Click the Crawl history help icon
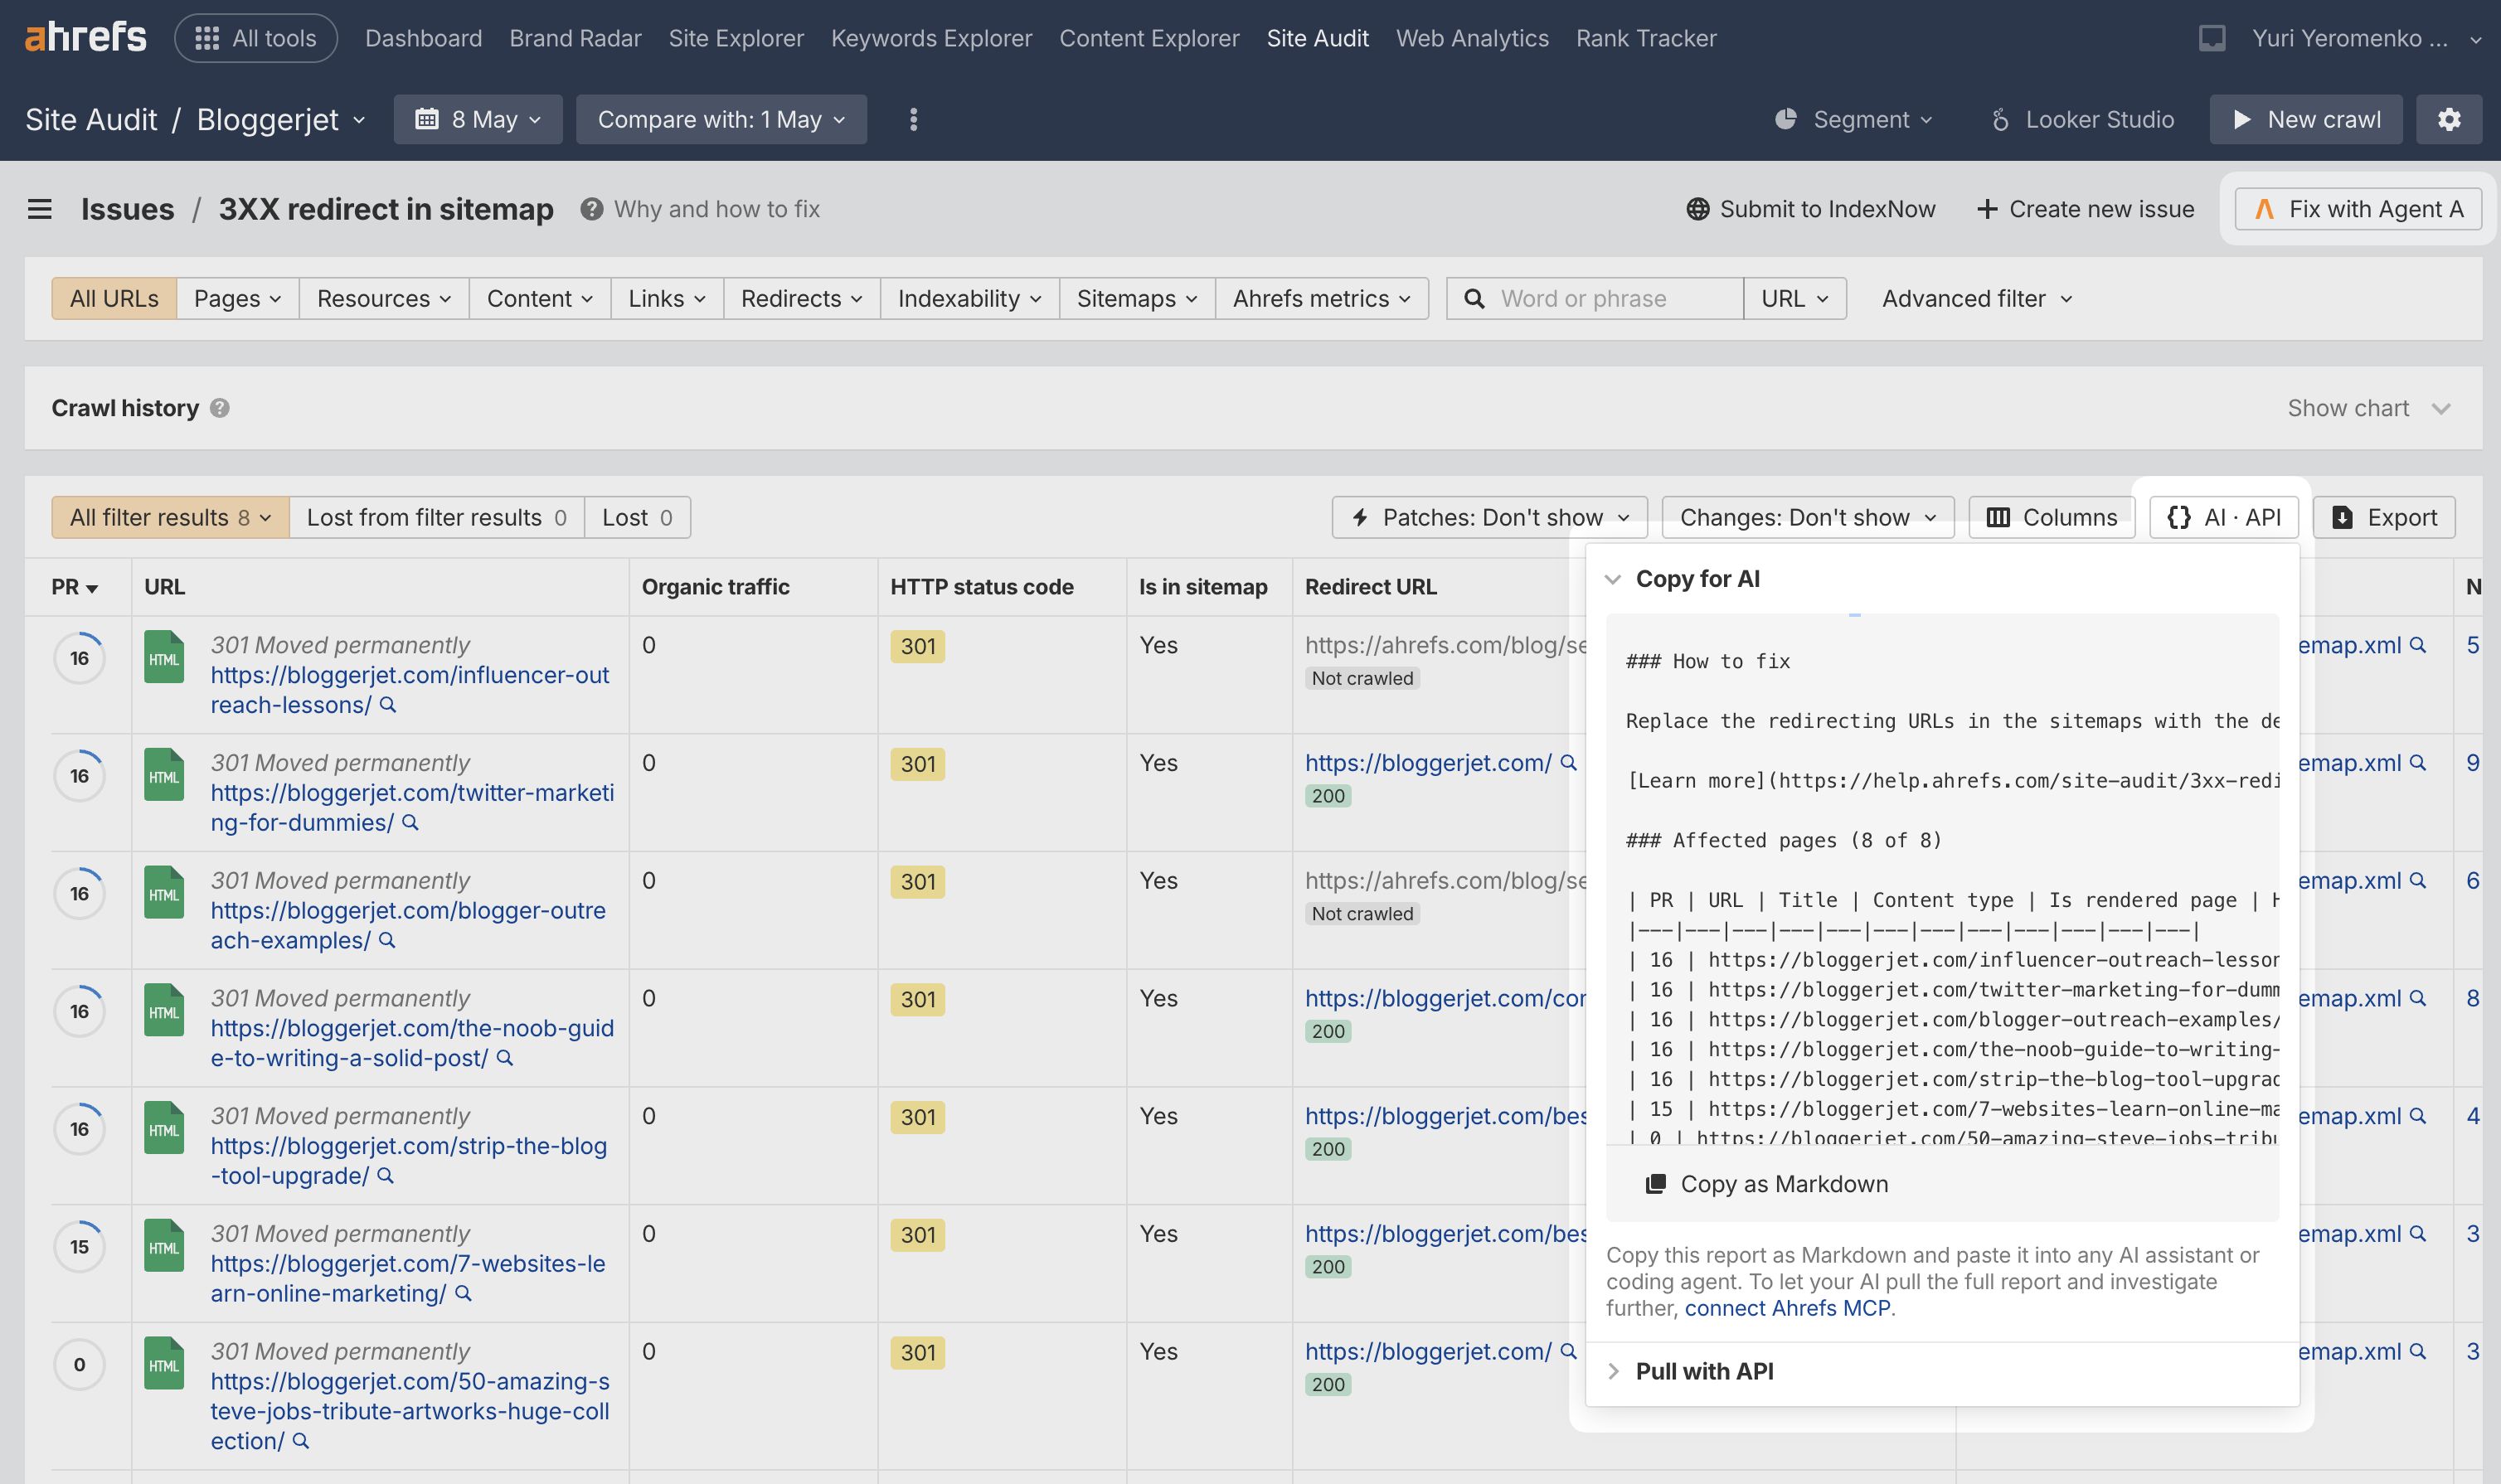 (x=220, y=408)
